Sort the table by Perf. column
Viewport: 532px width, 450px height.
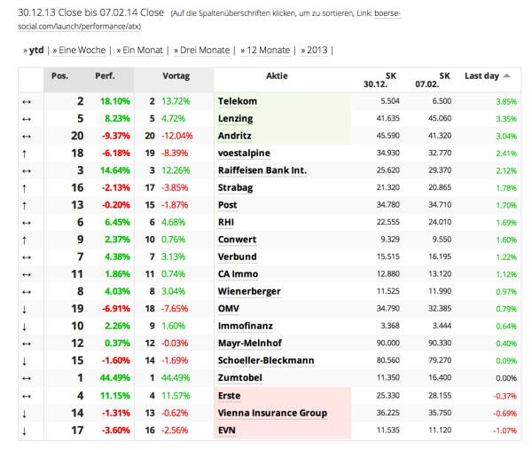coord(105,76)
